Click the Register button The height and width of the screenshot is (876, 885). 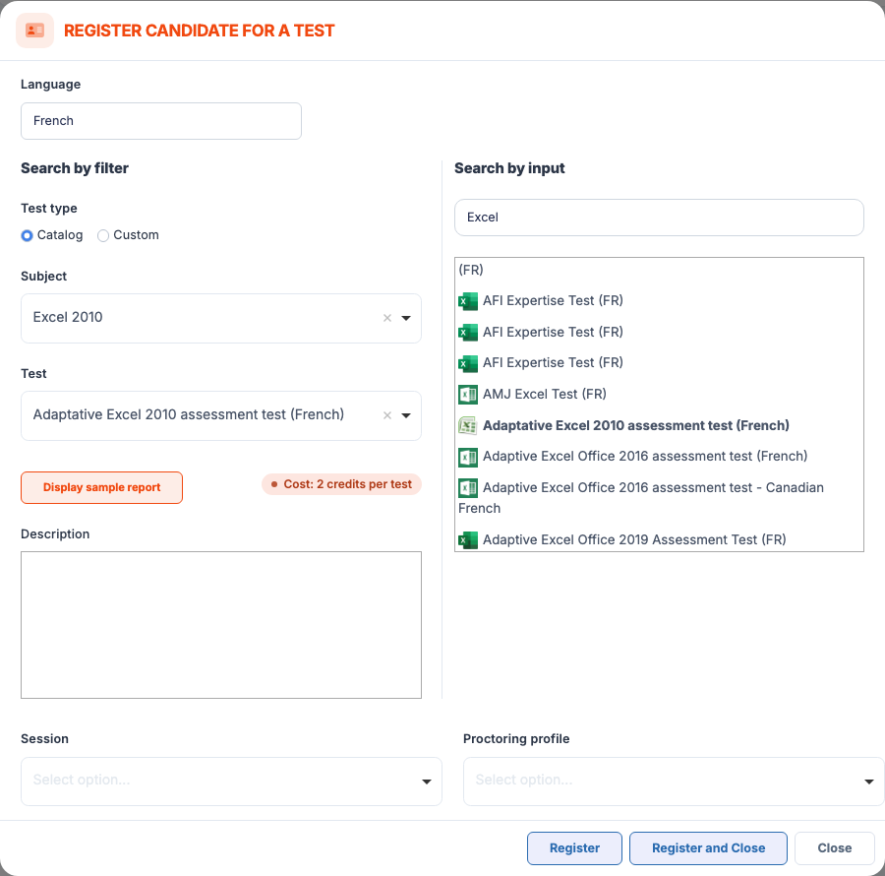574,848
